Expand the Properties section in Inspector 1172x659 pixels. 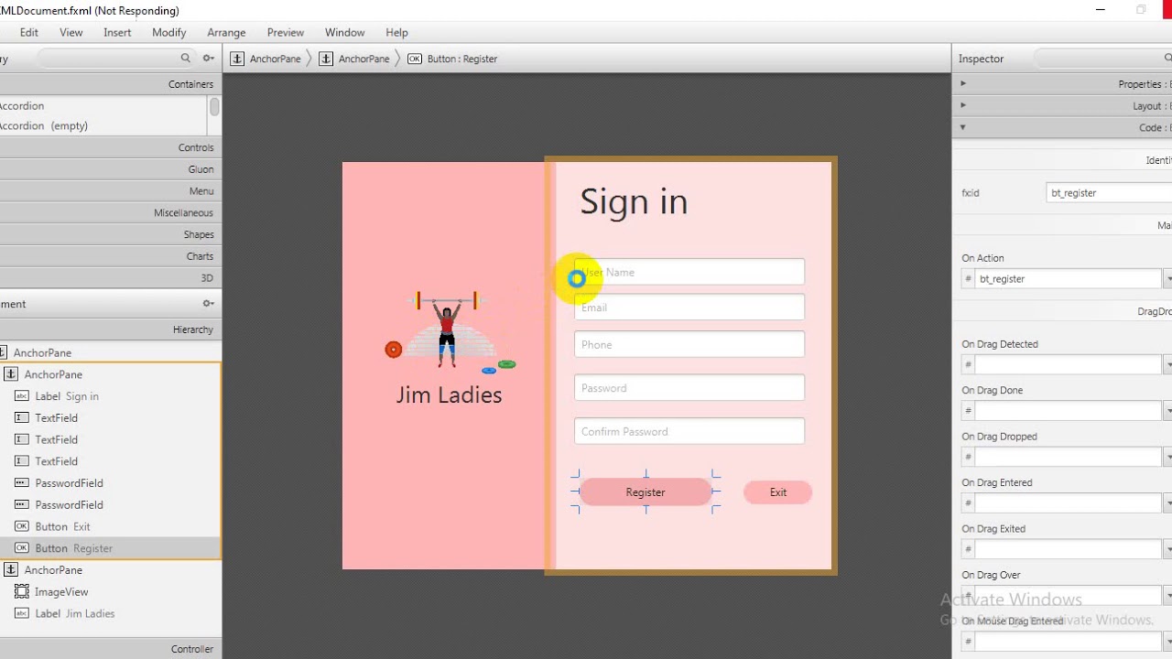[962, 84]
